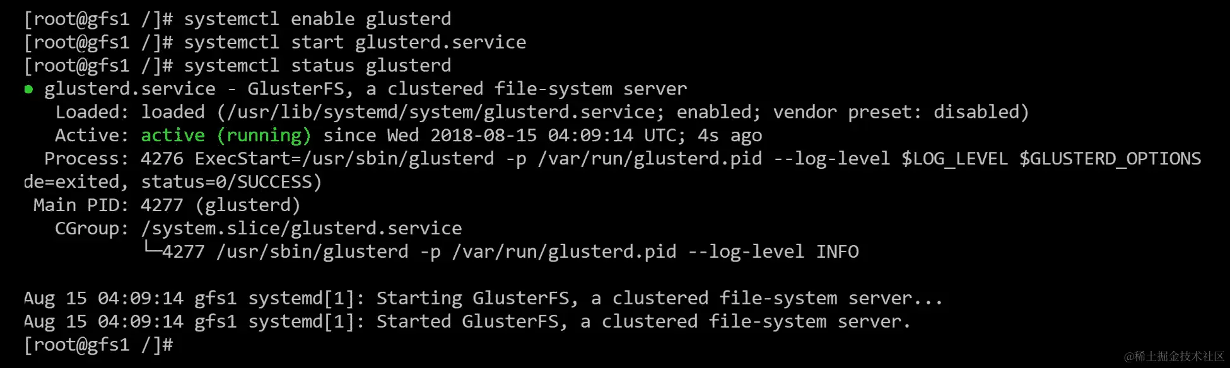Viewport: 1230px width, 368px height.
Task: Click the '--log-level INFO' argument in CGroup line
Action: pyautogui.click(x=773, y=252)
